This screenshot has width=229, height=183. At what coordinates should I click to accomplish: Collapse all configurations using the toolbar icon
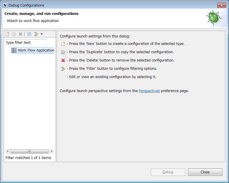[x=29, y=34]
